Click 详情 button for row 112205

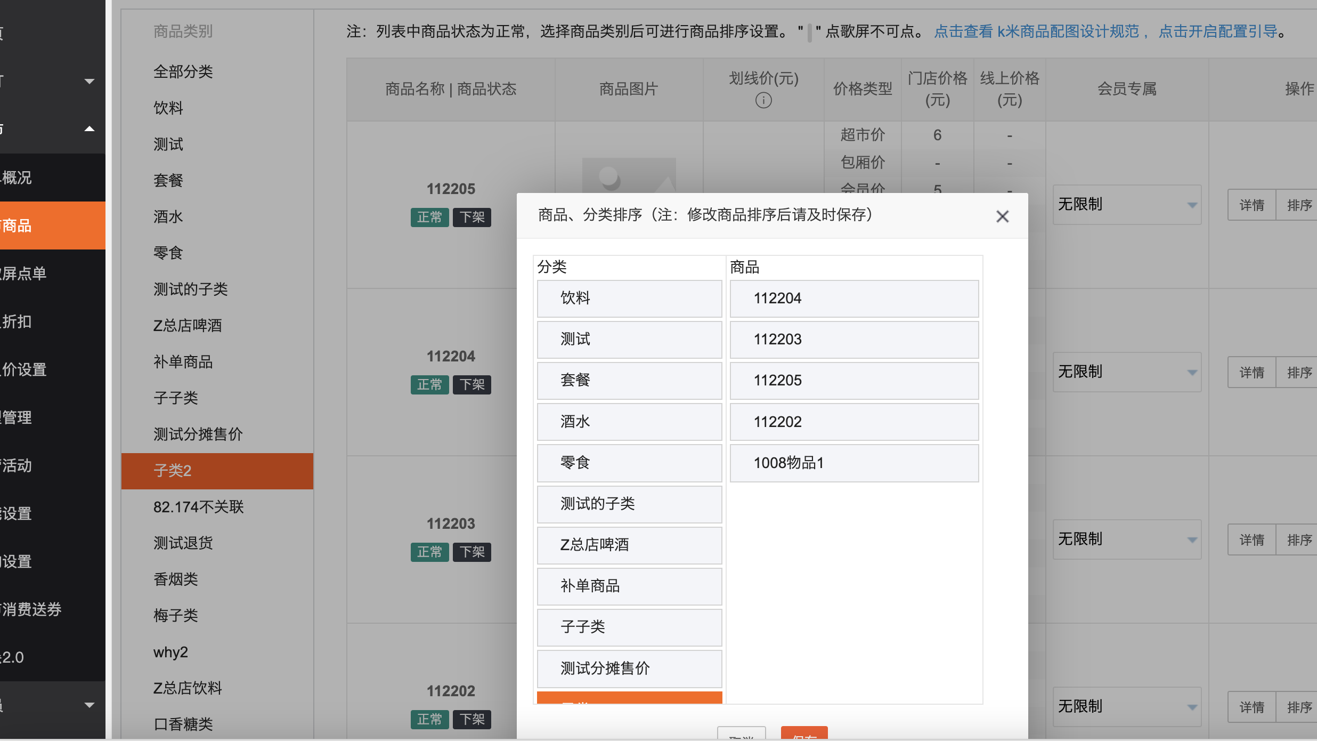pos(1251,205)
